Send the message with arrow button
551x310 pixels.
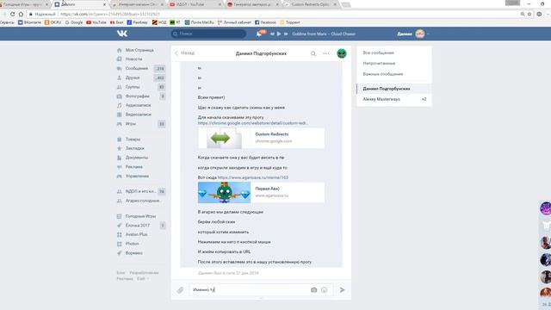[342, 290]
